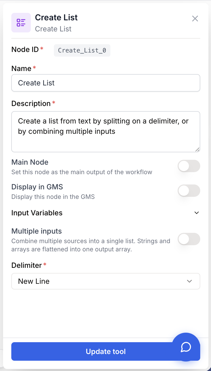Viewport: 211px width, 371px height.
Task: Turn on Display in GMS switch
Action: (x=189, y=191)
